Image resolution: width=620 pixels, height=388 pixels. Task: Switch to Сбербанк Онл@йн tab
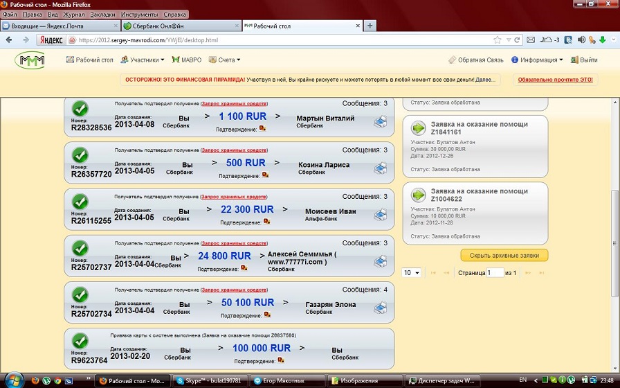coord(181,26)
